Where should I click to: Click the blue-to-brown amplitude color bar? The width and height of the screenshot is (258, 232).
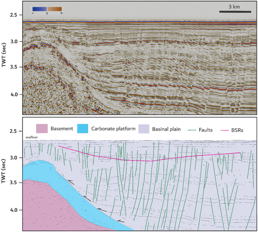tap(47, 9)
